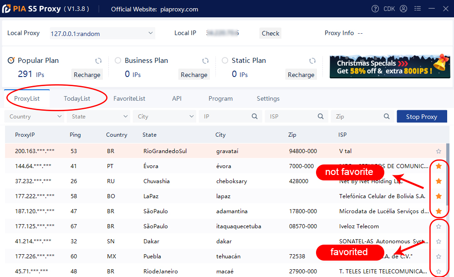Open the Local Proxy 127.0.0.1:random dropdown
Image resolution: width=454 pixels, height=277 pixels.
coord(102,33)
